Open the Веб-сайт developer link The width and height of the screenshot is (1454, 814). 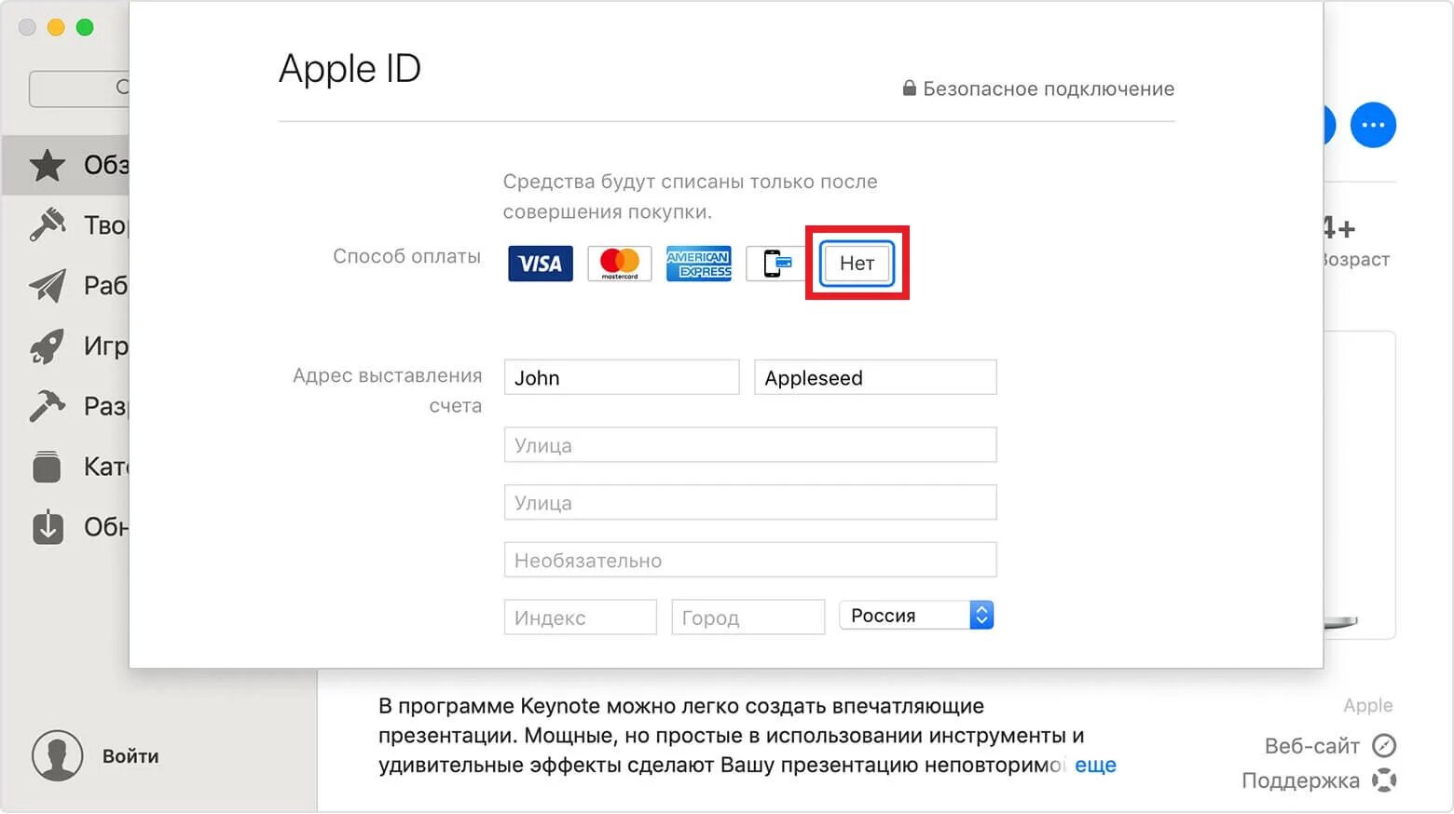coord(1330,745)
